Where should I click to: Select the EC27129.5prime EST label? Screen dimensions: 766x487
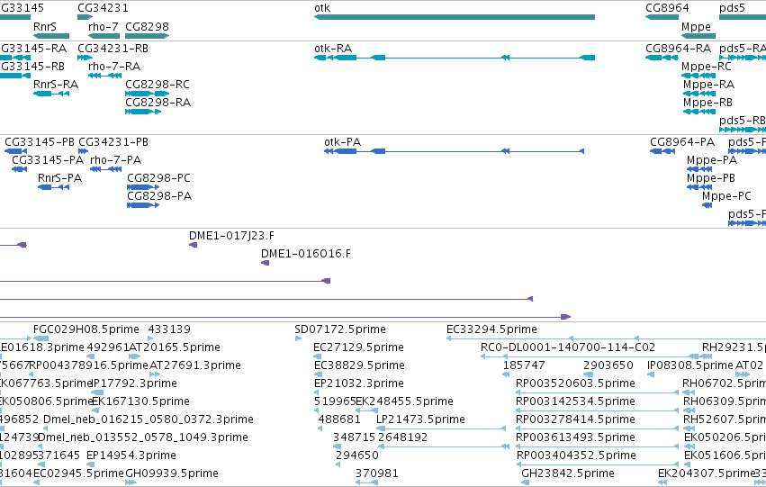[x=358, y=347]
